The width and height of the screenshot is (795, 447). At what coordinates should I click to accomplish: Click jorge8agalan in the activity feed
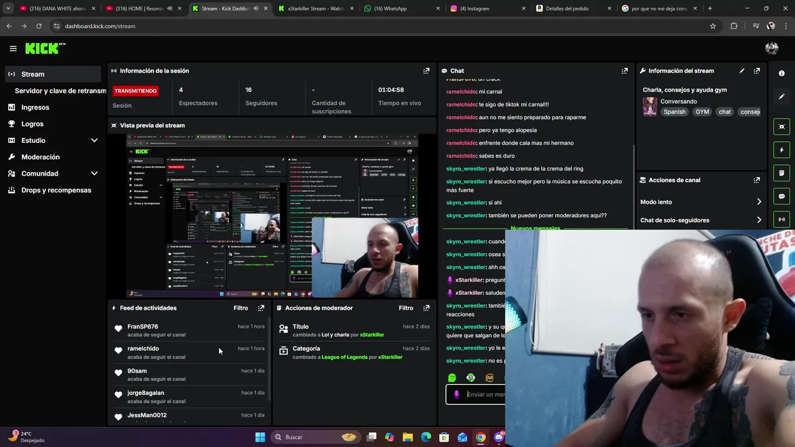145,393
